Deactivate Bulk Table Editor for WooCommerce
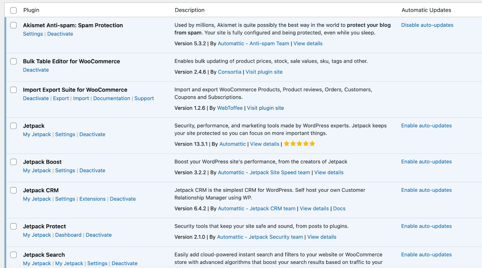Screen dimensions: 482x268 tap(36, 70)
